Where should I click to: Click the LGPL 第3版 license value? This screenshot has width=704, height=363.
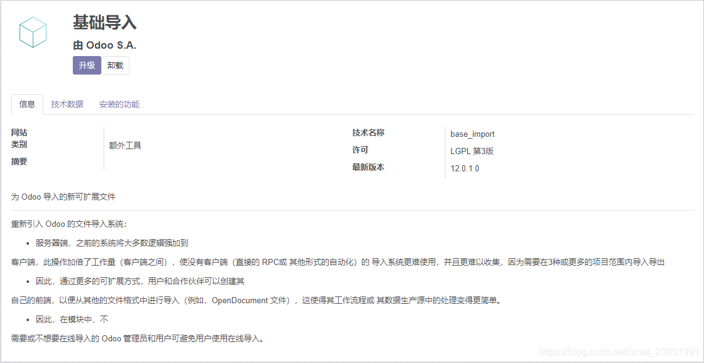(x=472, y=151)
